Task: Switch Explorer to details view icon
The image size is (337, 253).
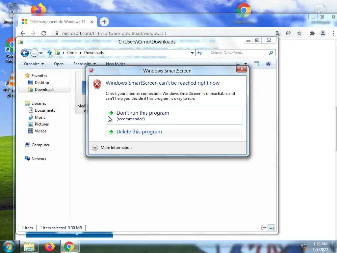Action: (264, 228)
